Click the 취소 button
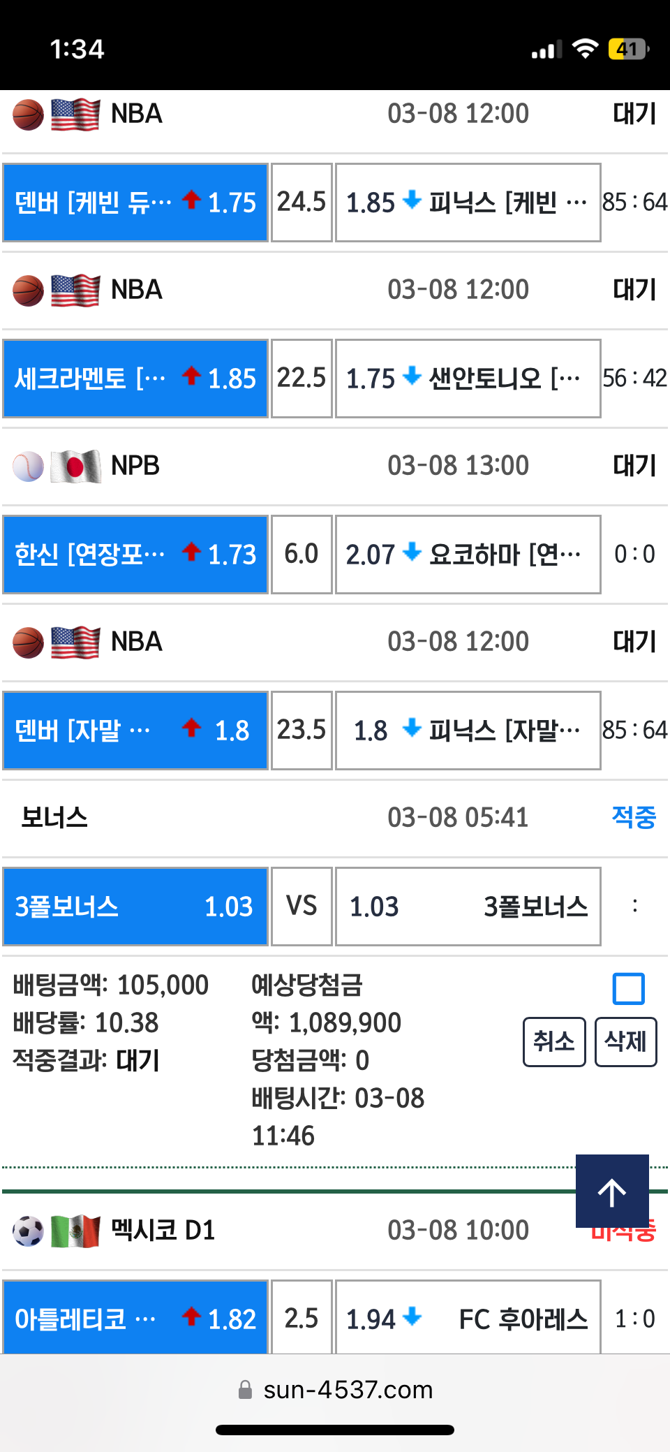 click(554, 1041)
